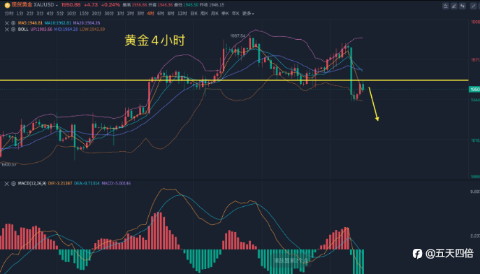The width and height of the screenshot is (480, 274).
Task: Select the highlighted 4时 timeframe
Action: (x=151, y=13)
